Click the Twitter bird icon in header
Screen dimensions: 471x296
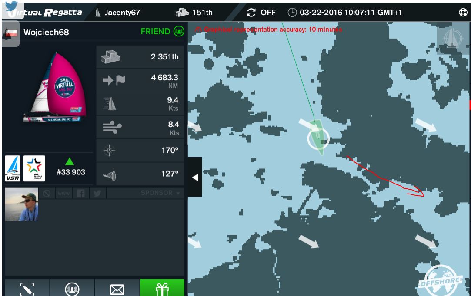pyautogui.click(x=11, y=6)
